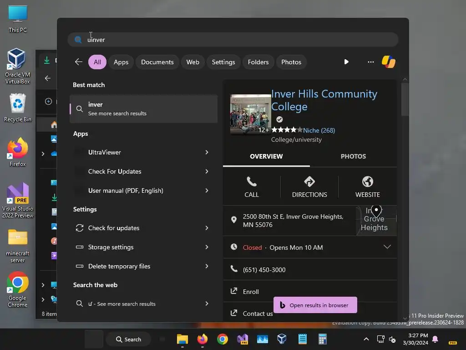Click the muted volume icon in tray

coord(392,339)
